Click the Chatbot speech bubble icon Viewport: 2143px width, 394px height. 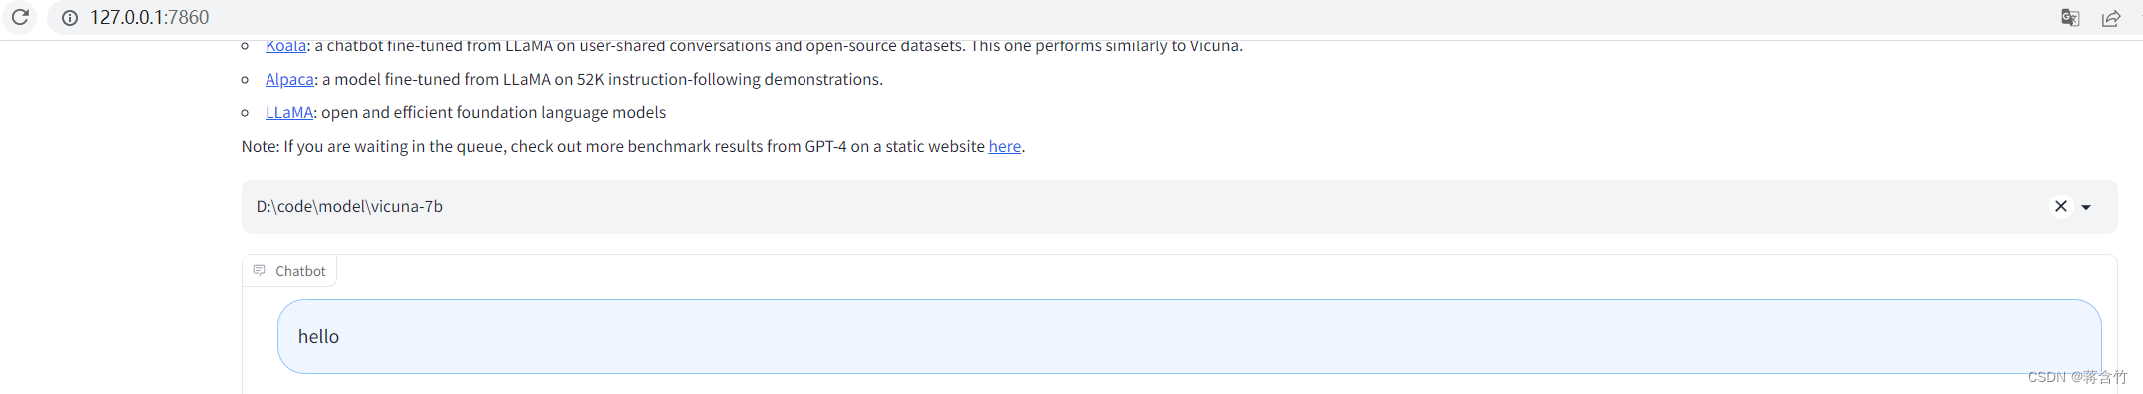tap(260, 270)
